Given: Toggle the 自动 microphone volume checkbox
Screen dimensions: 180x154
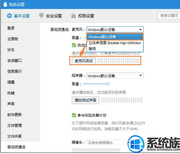Looking at the screenshot, I should tap(74, 45).
